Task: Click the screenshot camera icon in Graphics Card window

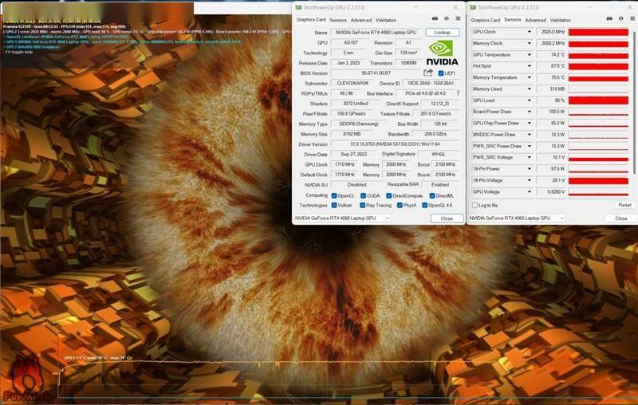Action: pyautogui.click(x=435, y=18)
